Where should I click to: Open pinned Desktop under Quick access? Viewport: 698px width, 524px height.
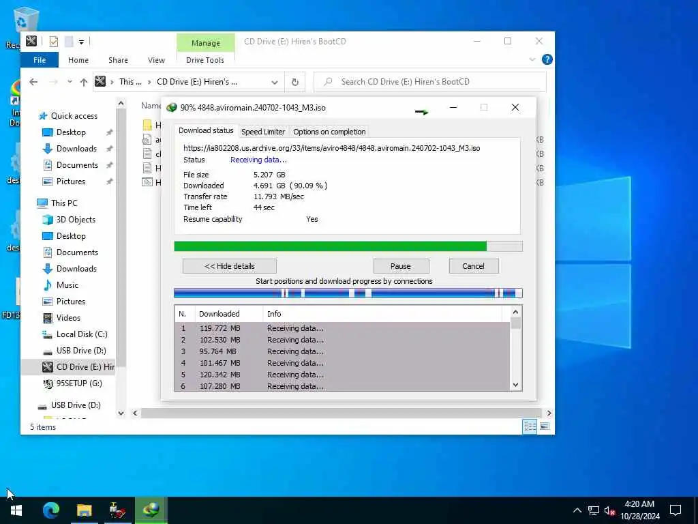tap(71, 132)
